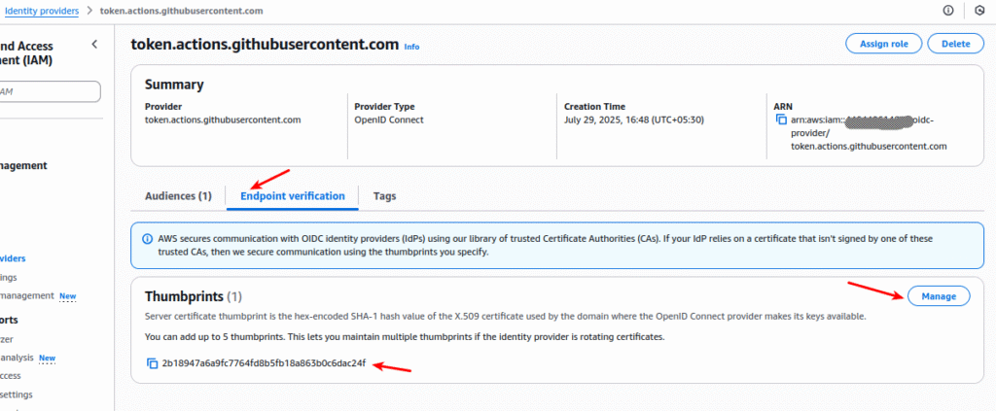Image resolution: width=996 pixels, height=411 pixels.
Task: Switch to the Tags tab
Action: [384, 196]
